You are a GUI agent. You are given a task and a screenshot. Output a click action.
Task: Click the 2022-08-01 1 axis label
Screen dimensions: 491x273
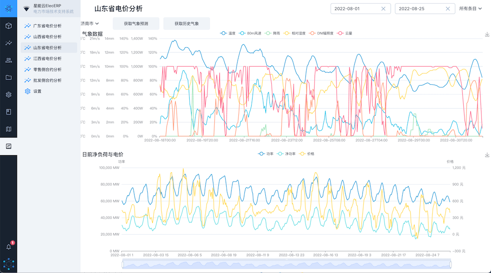[122, 255]
